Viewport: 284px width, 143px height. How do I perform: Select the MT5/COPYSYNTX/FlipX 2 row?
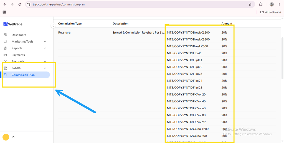tap(184, 67)
